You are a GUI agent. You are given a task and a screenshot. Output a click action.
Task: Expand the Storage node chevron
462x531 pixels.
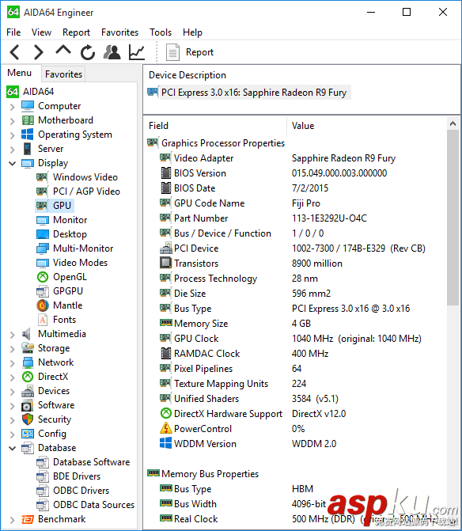pos(13,349)
